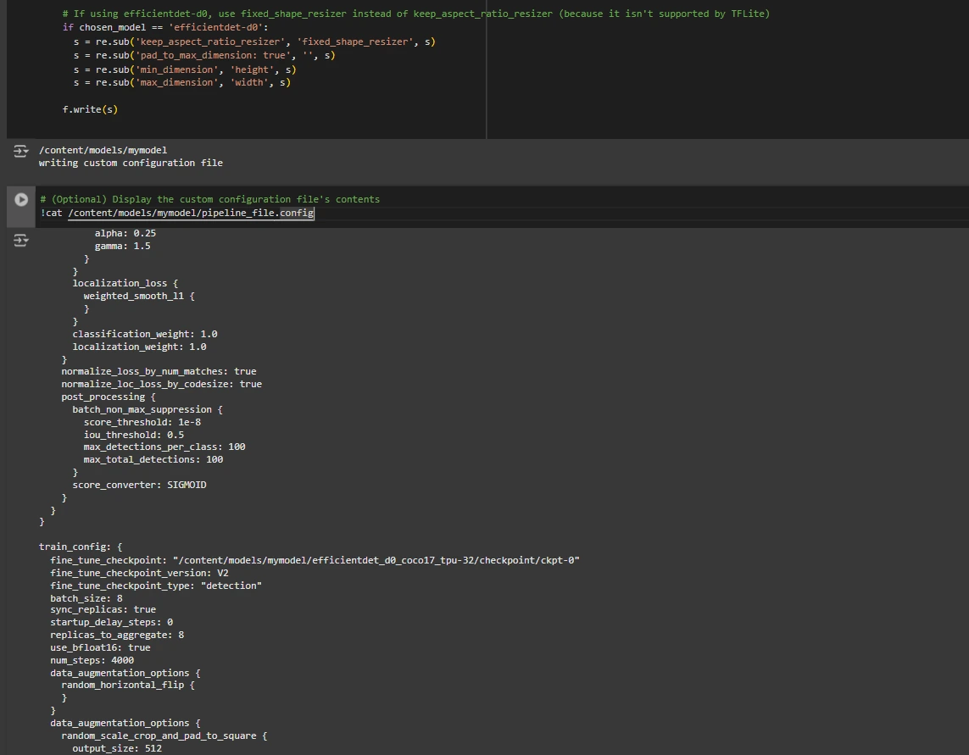The height and width of the screenshot is (755, 969).
Task: Click the 'output_size: 512' line
Action: [x=117, y=749]
